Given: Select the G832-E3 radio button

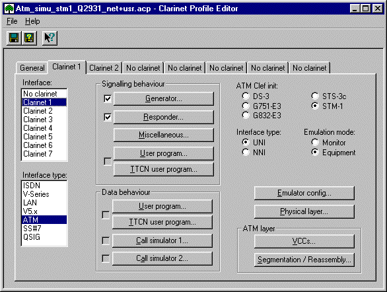Looking at the screenshot, I should coord(246,115).
